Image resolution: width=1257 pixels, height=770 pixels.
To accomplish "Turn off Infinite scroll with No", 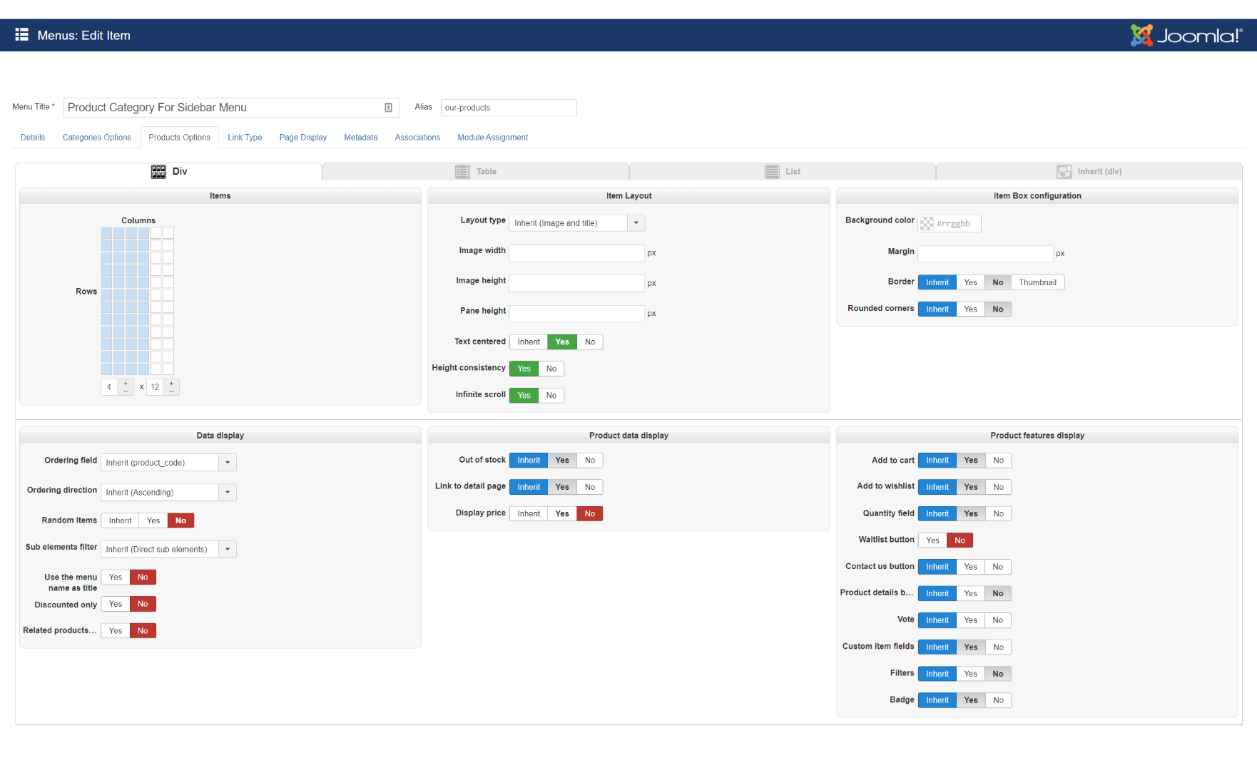I will click(551, 396).
